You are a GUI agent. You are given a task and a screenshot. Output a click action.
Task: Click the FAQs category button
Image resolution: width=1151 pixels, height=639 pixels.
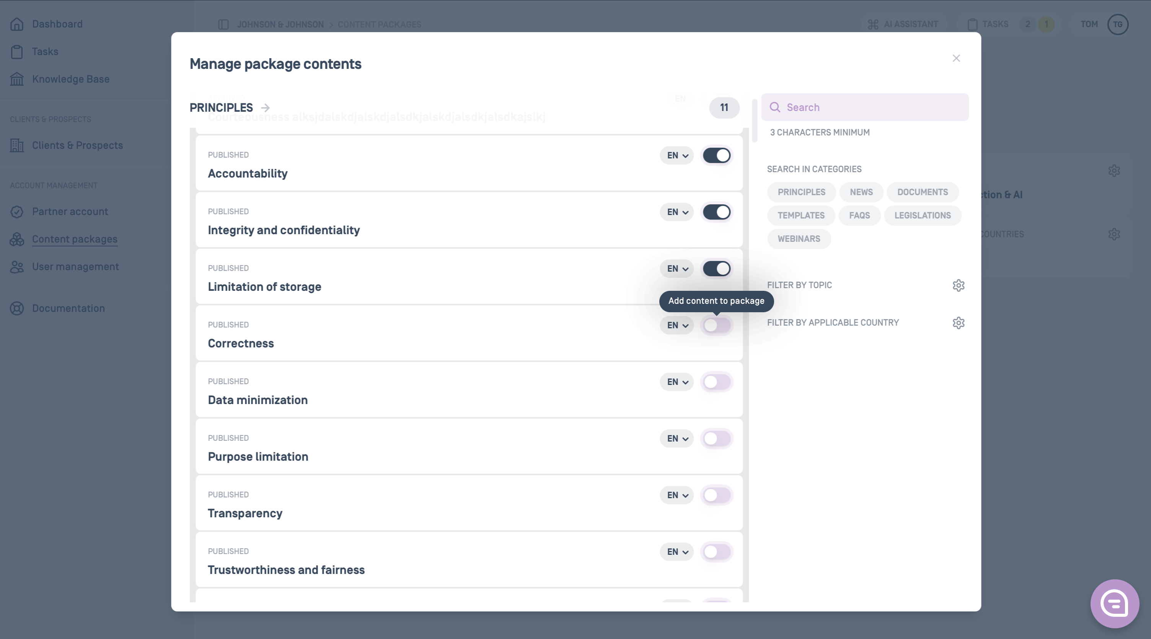pos(859,215)
